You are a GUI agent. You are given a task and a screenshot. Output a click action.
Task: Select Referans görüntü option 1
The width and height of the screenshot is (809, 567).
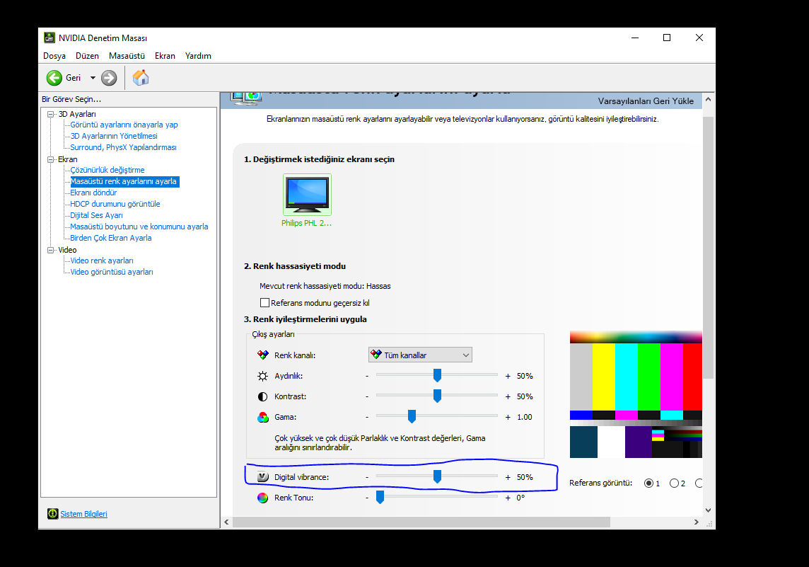(648, 483)
